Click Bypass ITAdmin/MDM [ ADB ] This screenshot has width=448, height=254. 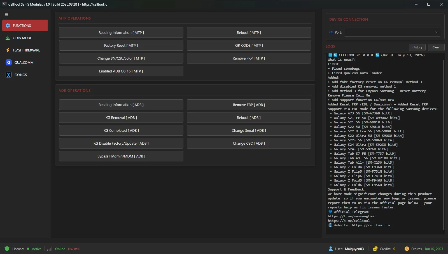(121, 156)
